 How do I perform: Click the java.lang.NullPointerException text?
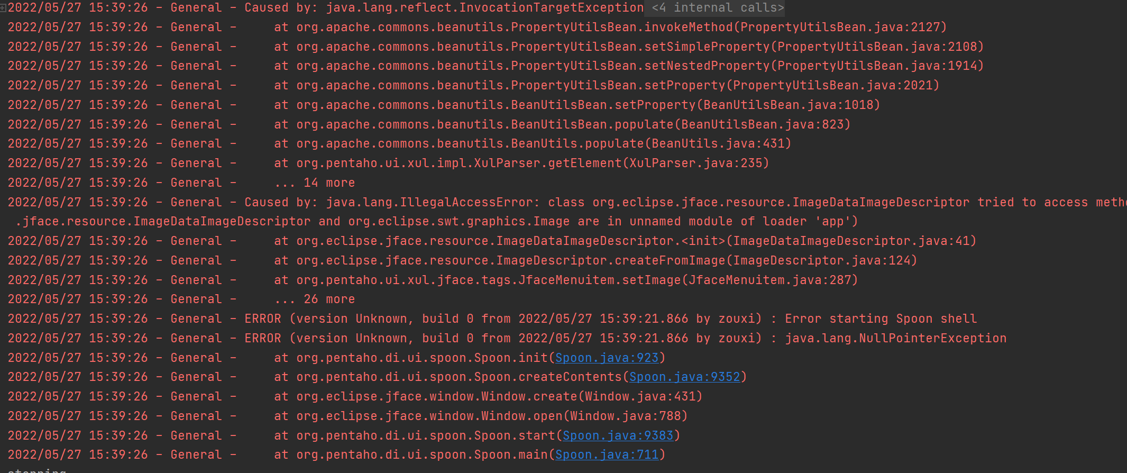coord(895,338)
